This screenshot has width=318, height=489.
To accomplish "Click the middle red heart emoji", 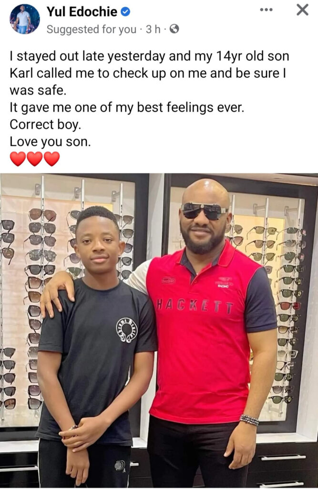I will [x=35, y=159].
